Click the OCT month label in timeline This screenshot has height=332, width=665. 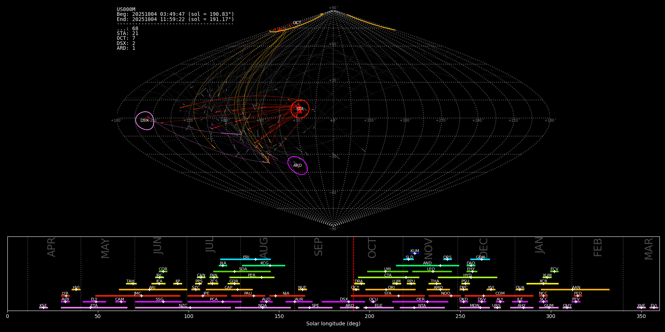(x=372, y=248)
